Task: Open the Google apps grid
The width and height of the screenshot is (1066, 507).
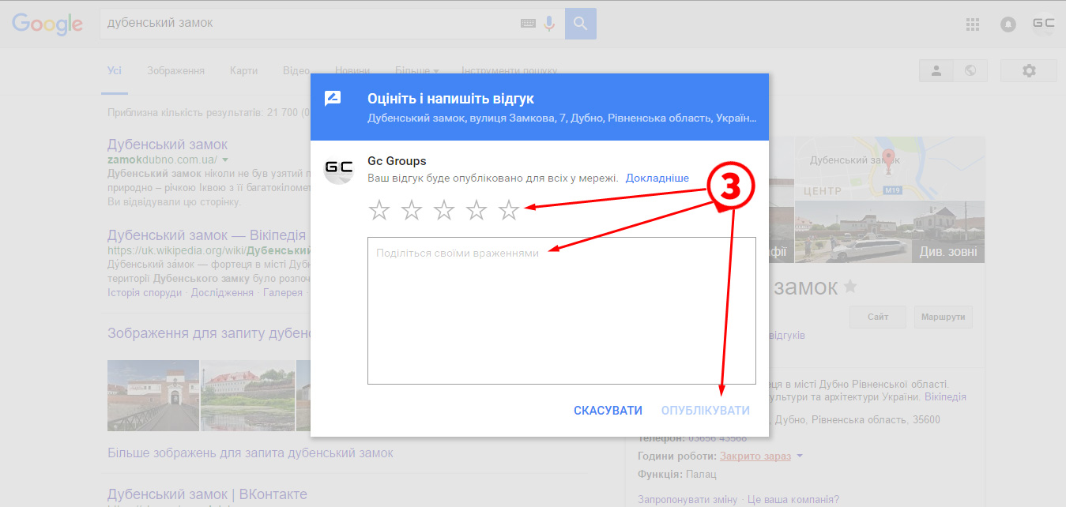Action: coord(973,24)
